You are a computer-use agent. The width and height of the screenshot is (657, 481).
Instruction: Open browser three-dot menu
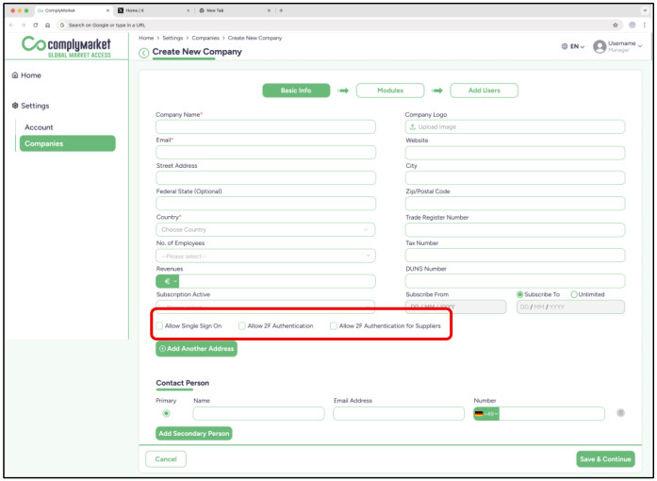click(x=645, y=25)
